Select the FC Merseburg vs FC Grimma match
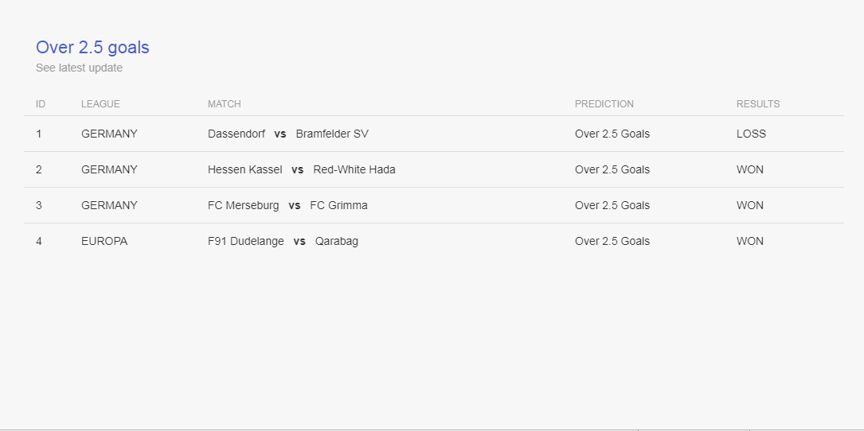This screenshot has height=431, width=864. (287, 205)
